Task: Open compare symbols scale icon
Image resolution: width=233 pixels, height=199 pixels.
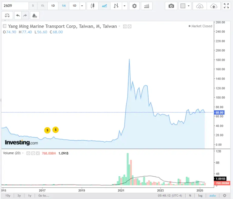Action: coord(7,15)
